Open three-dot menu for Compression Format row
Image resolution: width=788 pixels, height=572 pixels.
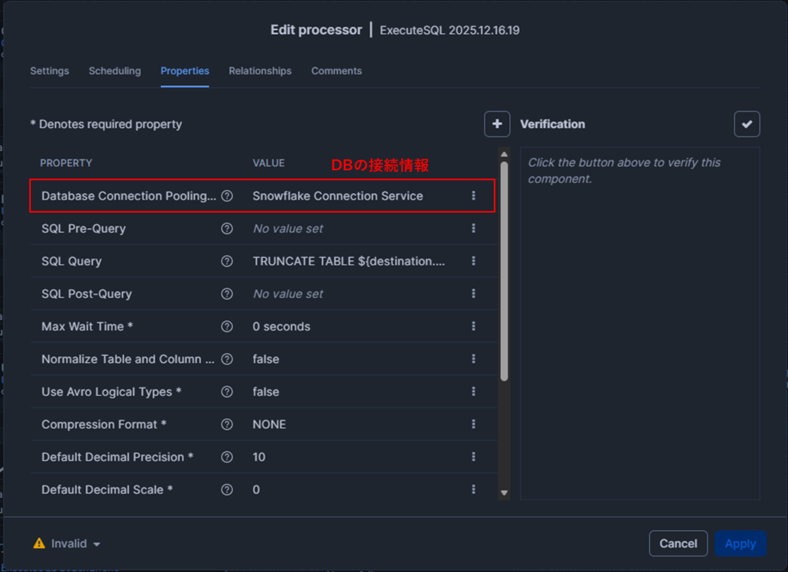pyautogui.click(x=473, y=424)
